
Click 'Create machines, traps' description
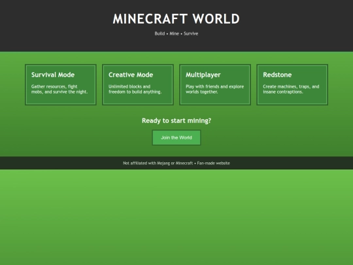pos(291,89)
